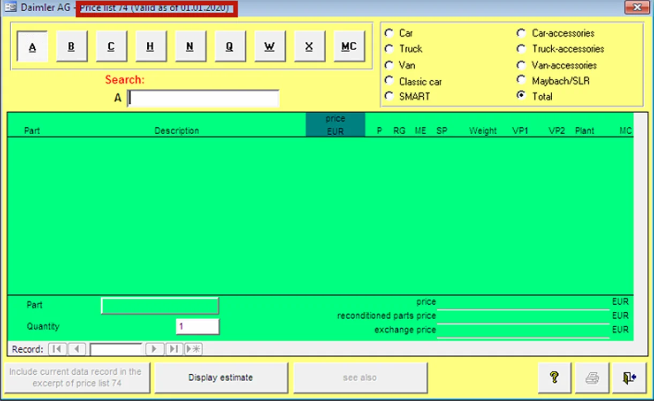Screen dimensions: 654x401
Task: Click the Access form icon in title bar
Action: (10, 7)
